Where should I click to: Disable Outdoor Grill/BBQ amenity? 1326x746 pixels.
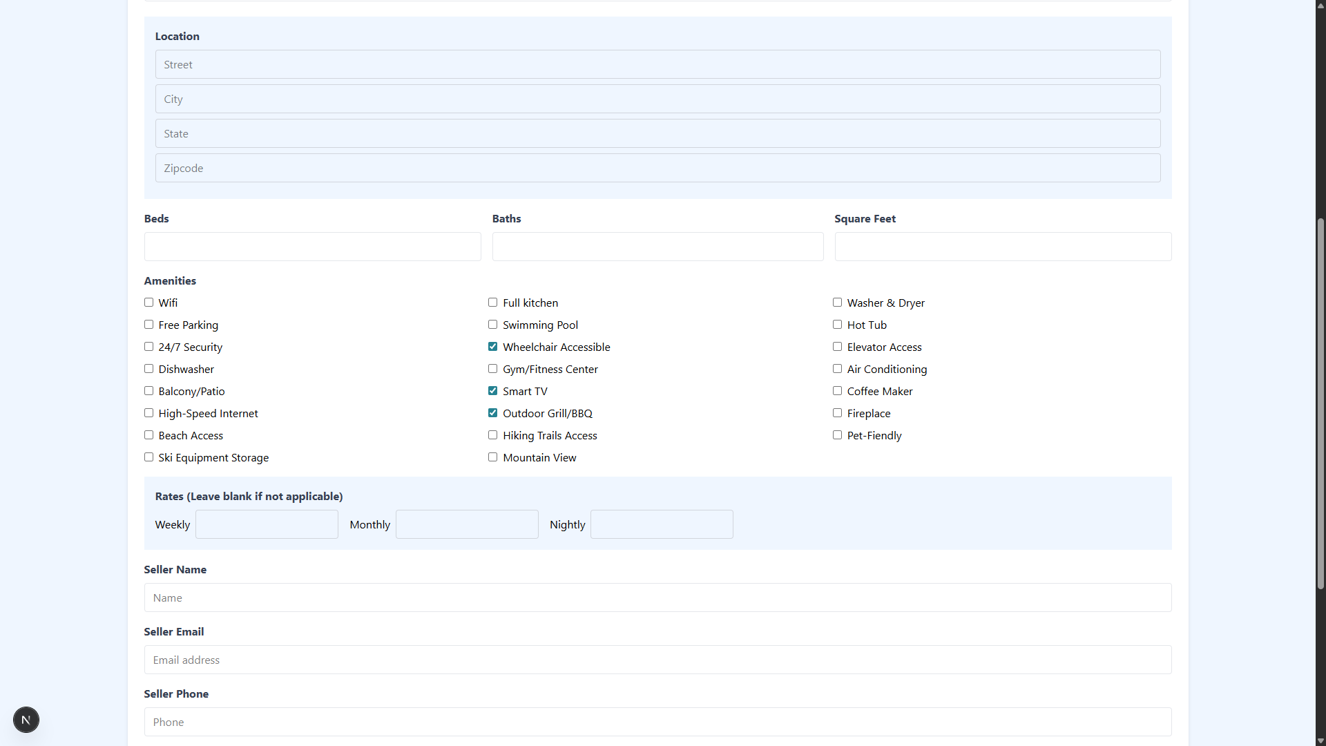[x=492, y=413]
